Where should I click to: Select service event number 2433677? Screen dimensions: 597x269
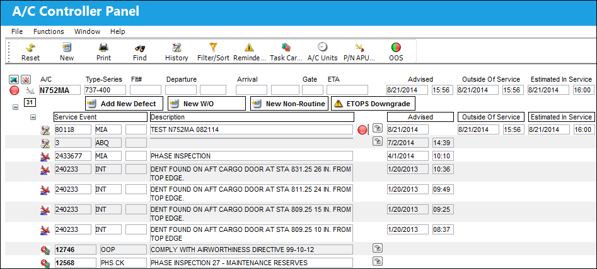[73, 156]
